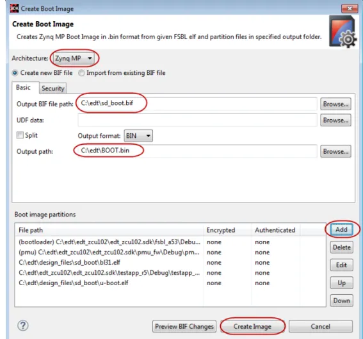Select the bl31.elf partition row
The height and width of the screenshot is (339, 363).
(x=170, y=262)
